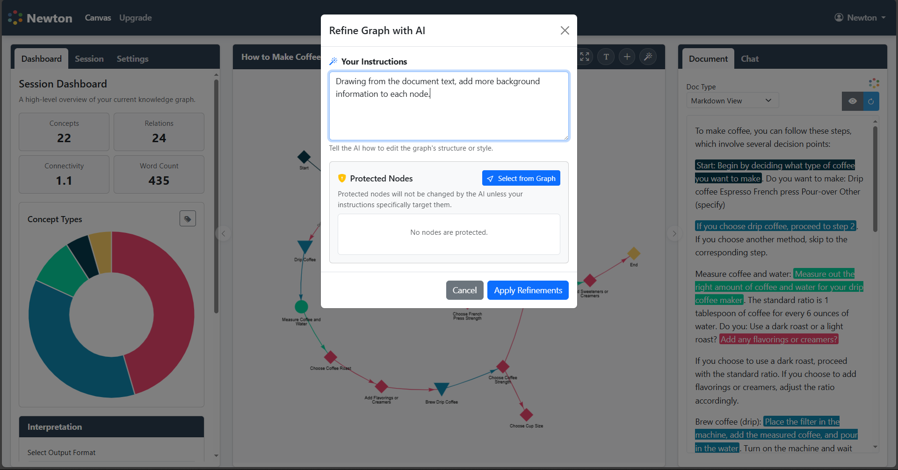The height and width of the screenshot is (470, 898).
Task: Click the tag icon in Concept Types
Action: [188, 218]
